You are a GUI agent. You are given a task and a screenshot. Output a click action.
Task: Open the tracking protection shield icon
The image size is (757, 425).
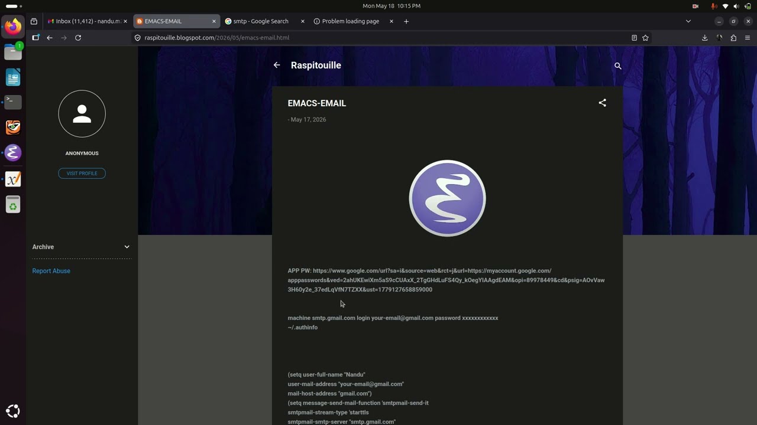pyautogui.click(x=138, y=38)
